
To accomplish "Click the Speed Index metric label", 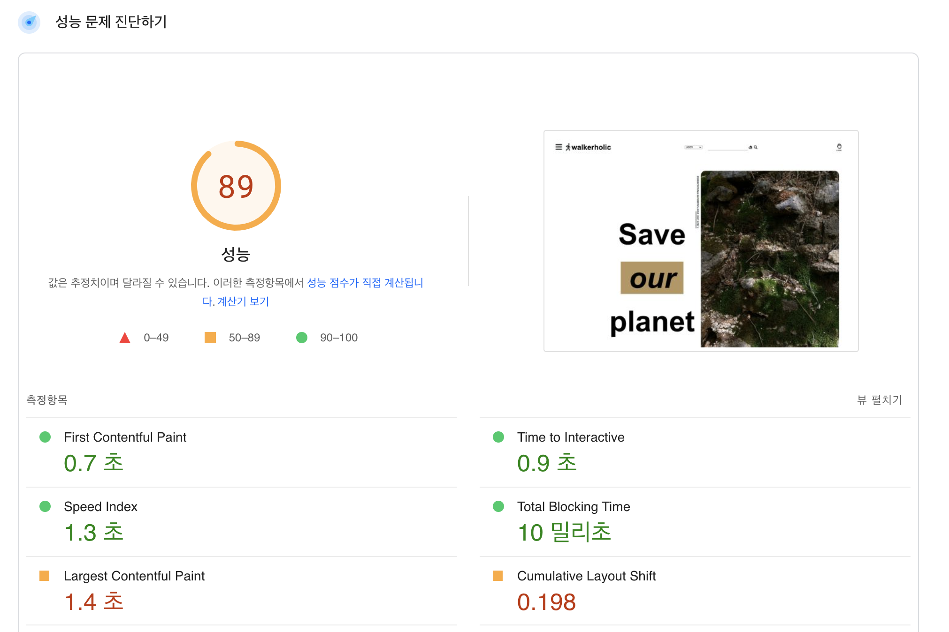I will tap(100, 506).
